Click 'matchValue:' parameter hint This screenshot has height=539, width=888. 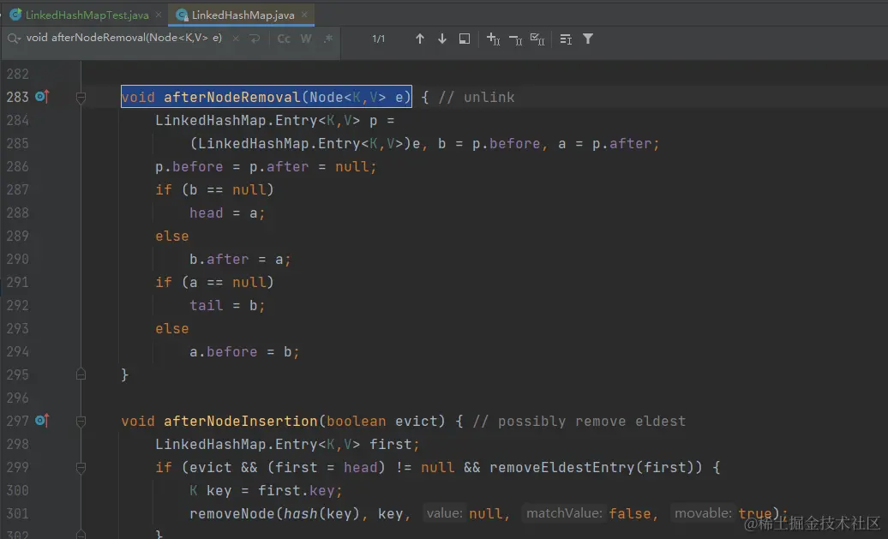[564, 513]
